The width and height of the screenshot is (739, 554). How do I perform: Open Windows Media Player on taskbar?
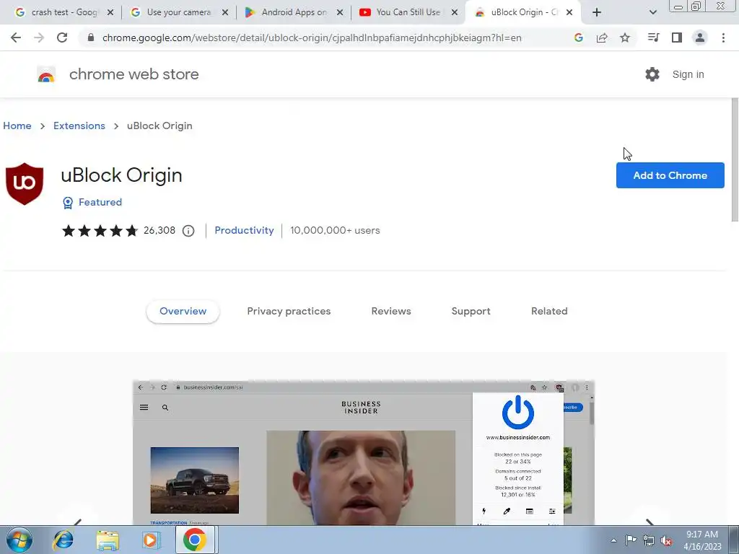click(x=151, y=540)
